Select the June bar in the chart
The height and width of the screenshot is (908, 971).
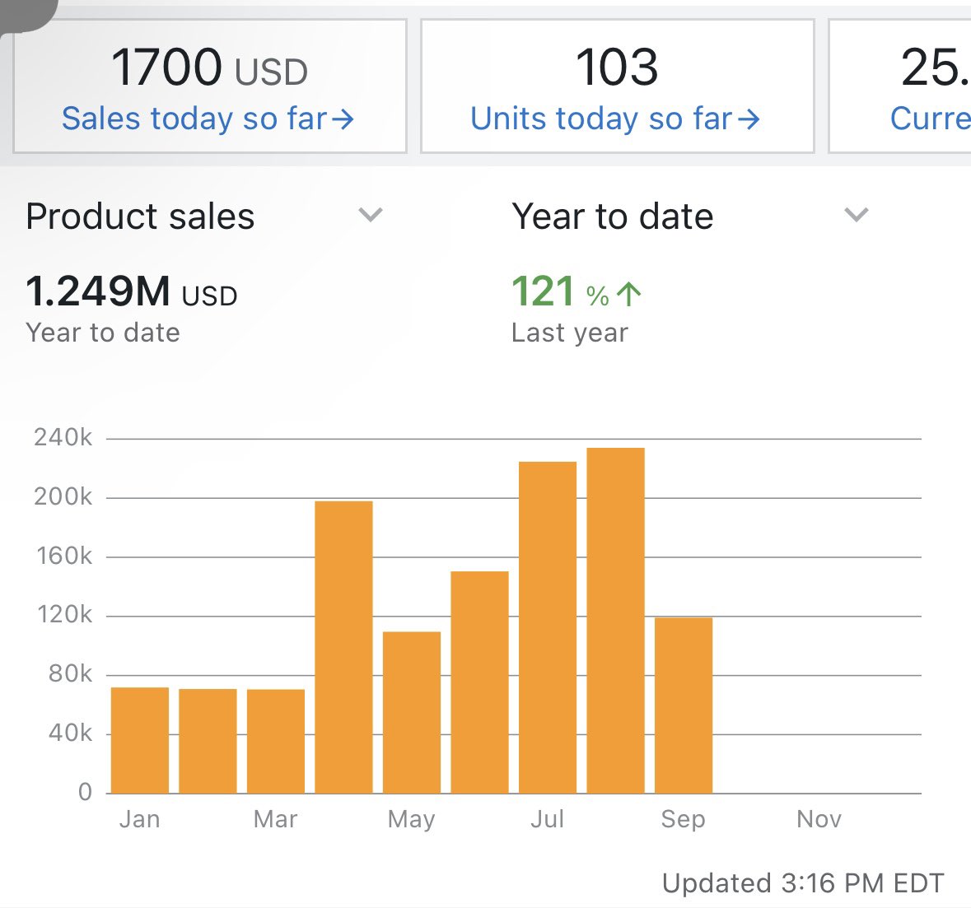480,682
